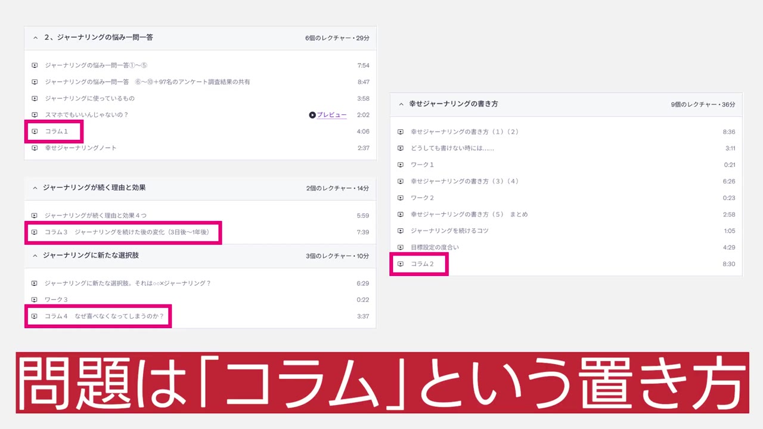This screenshot has width=763, height=429.
Task: Collapse the ジャーナリングが続く理由と効果 section chevron
Action: coord(35,188)
